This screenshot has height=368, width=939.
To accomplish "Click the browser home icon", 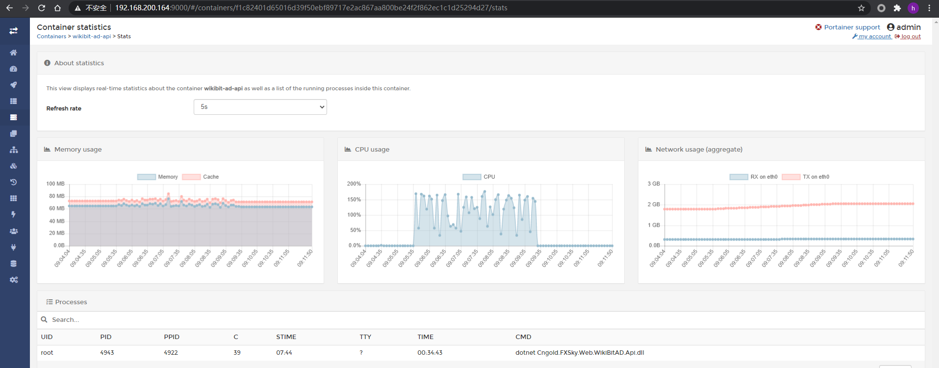I will pos(57,8).
